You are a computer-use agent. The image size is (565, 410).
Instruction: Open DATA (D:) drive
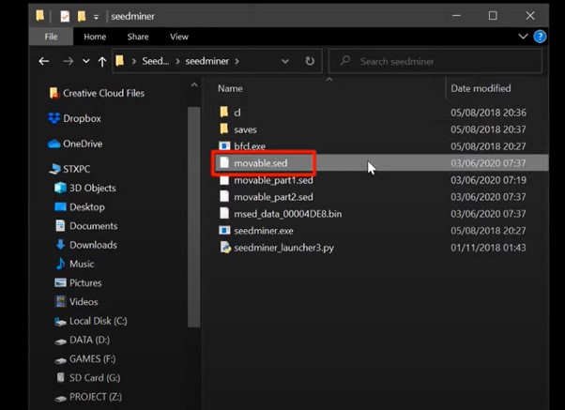tap(89, 340)
